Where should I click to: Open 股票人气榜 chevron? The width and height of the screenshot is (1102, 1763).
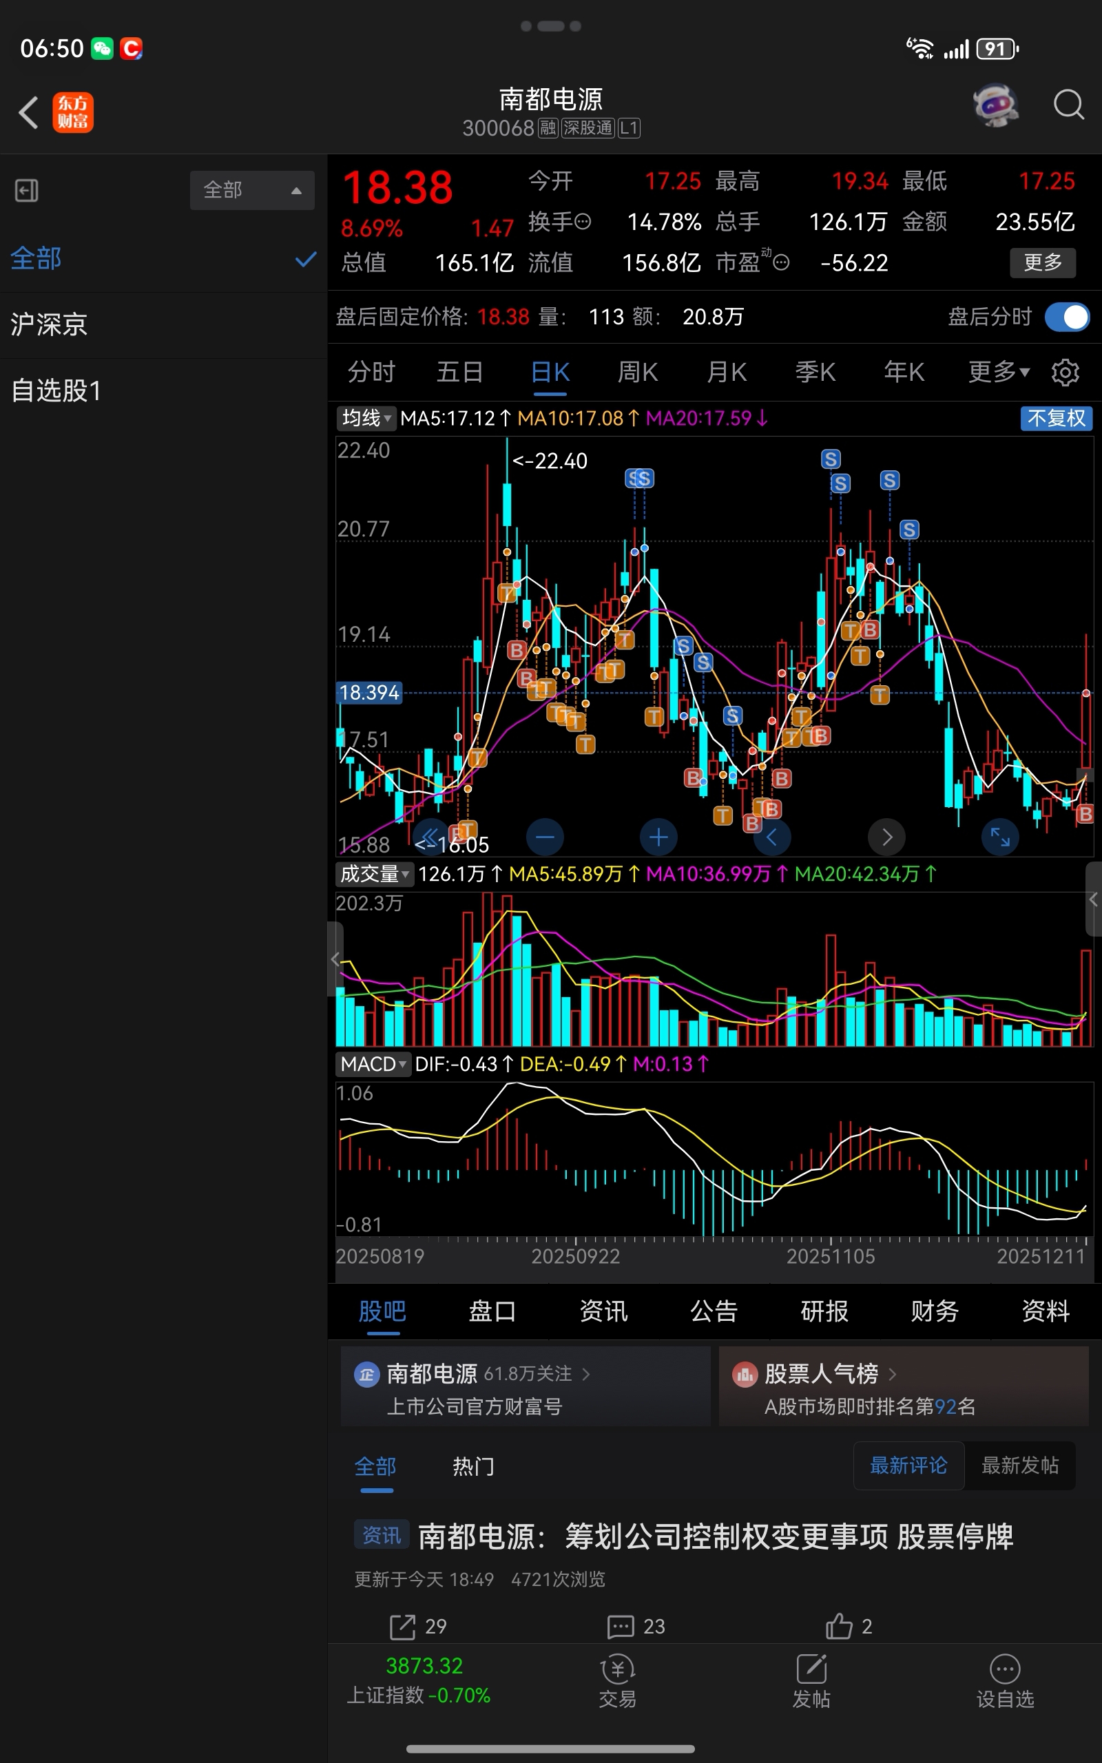tap(893, 1374)
